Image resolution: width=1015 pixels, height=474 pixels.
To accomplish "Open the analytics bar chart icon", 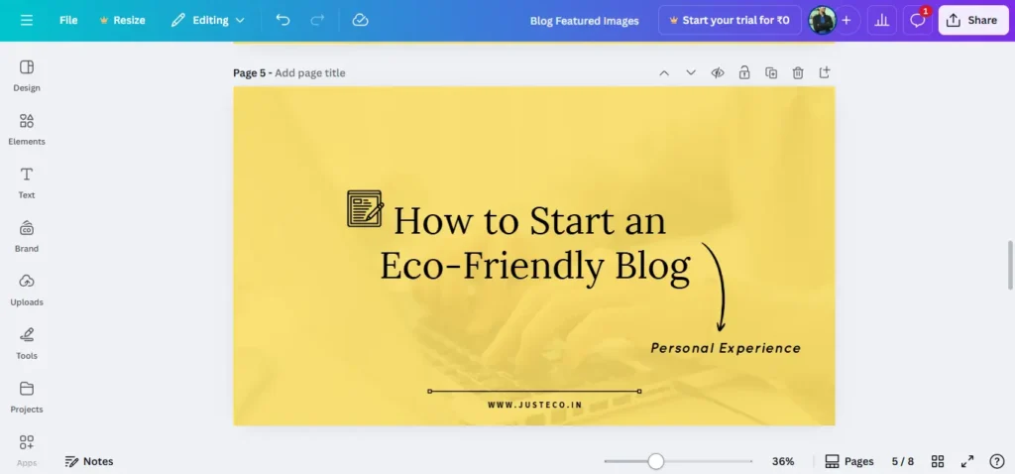I will click(x=880, y=20).
